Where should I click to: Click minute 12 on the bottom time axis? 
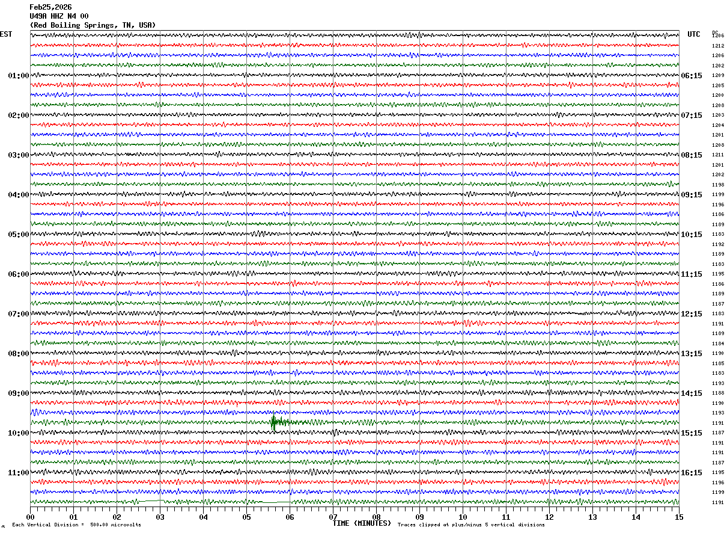[x=549, y=517]
